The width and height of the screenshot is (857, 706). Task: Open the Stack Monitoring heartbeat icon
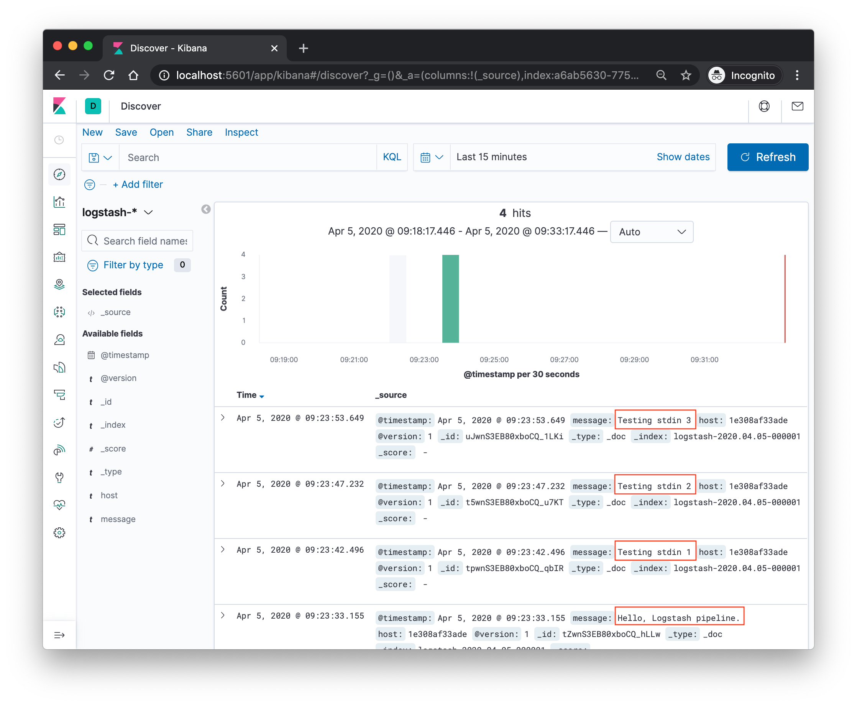[59, 505]
